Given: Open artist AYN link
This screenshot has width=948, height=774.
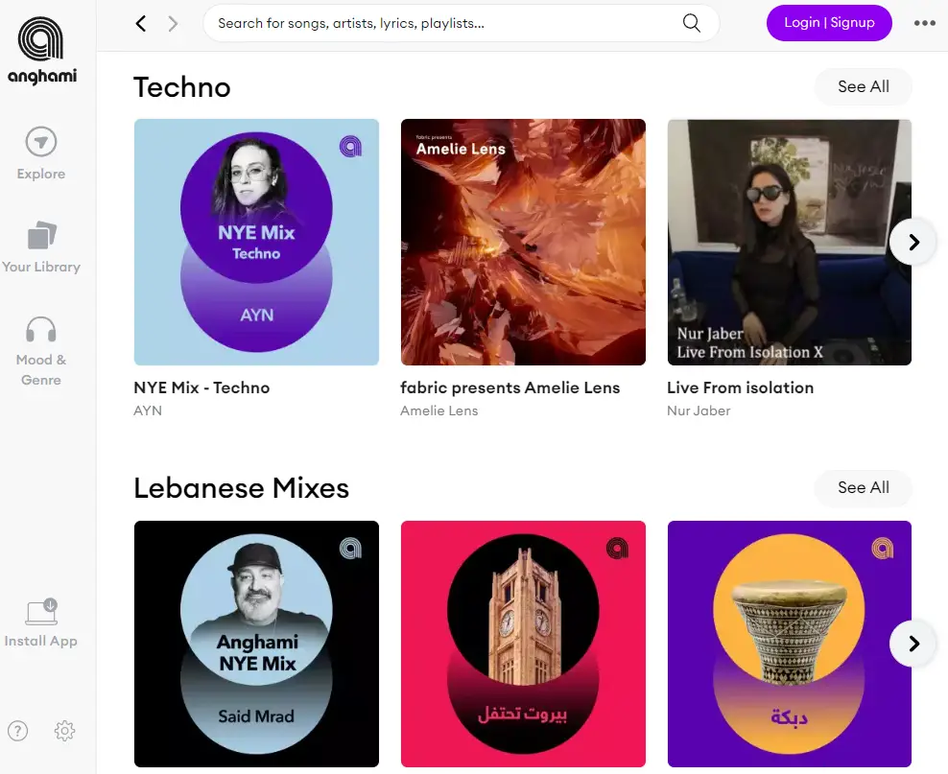Looking at the screenshot, I should [x=148, y=410].
